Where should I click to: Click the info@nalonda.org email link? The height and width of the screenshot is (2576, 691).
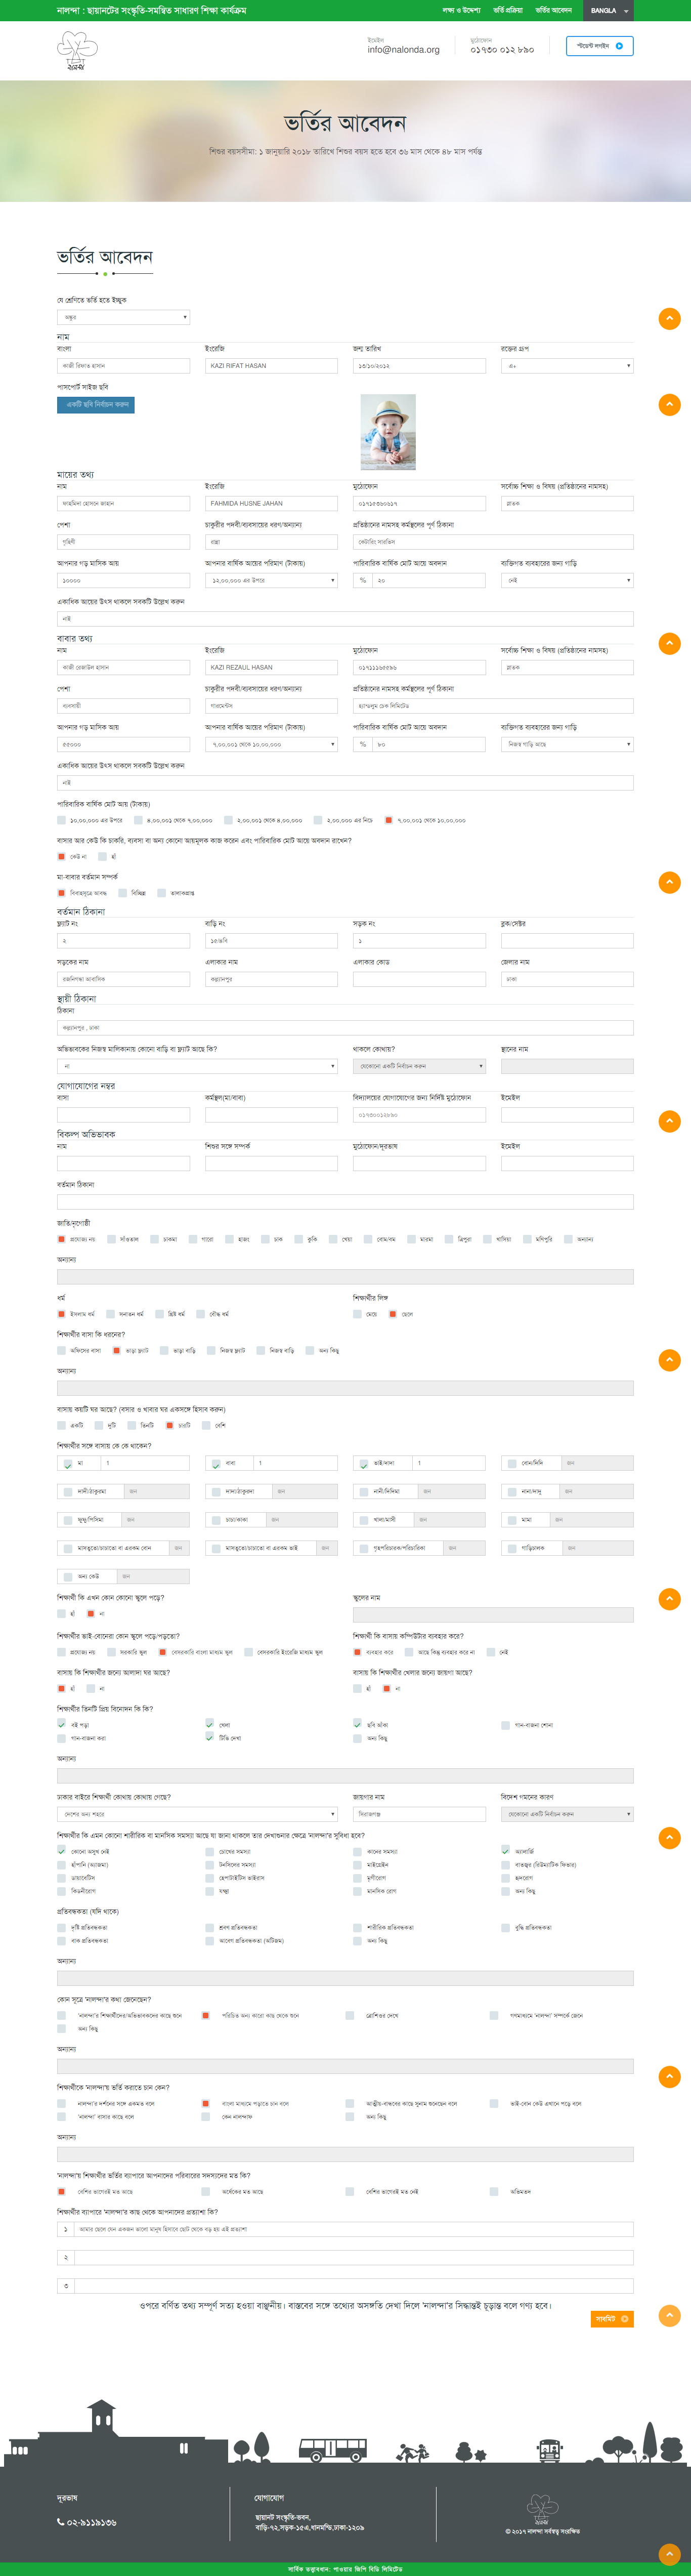(x=403, y=50)
